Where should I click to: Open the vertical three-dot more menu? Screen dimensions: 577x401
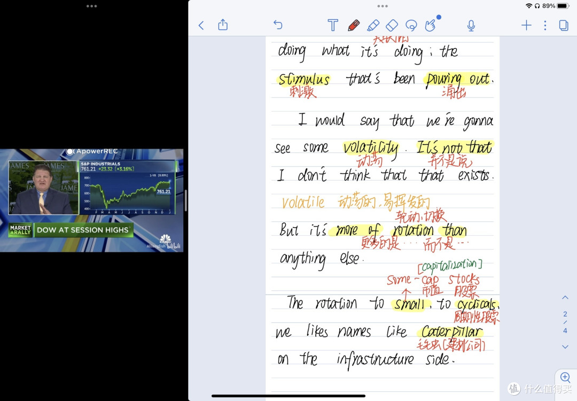(x=545, y=25)
